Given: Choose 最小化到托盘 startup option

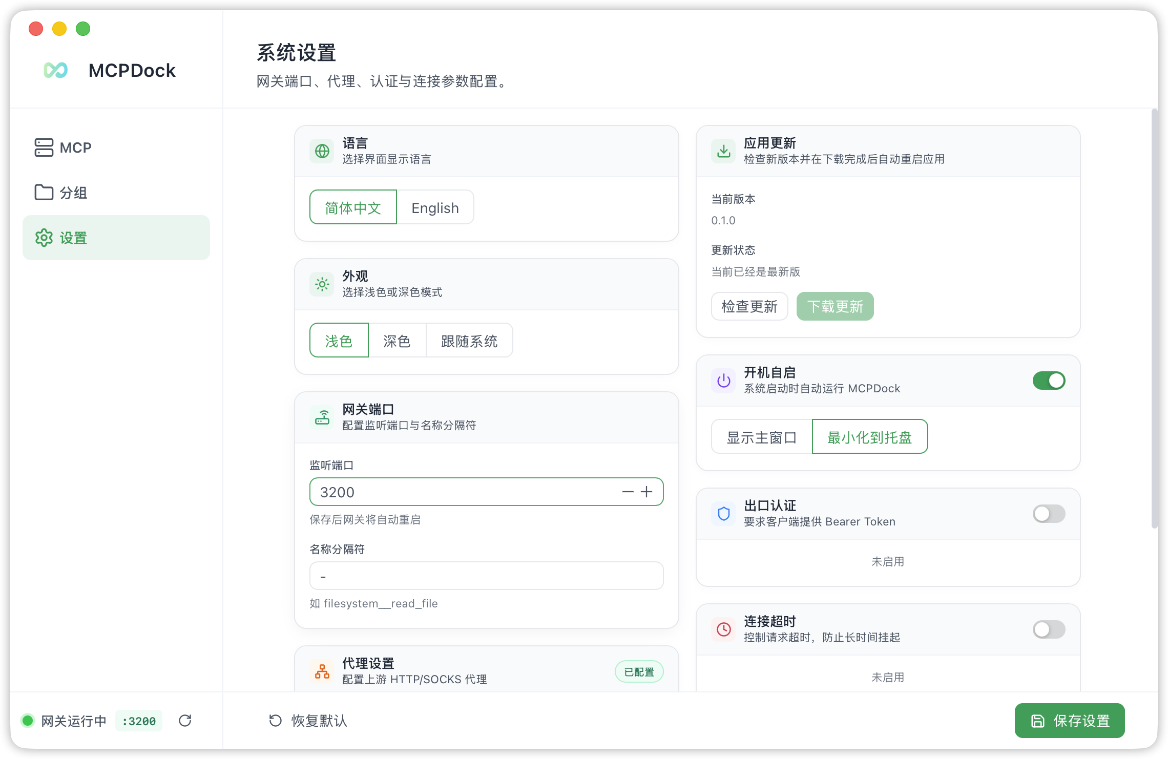Looking at the screenshot, I should point(870,437).
